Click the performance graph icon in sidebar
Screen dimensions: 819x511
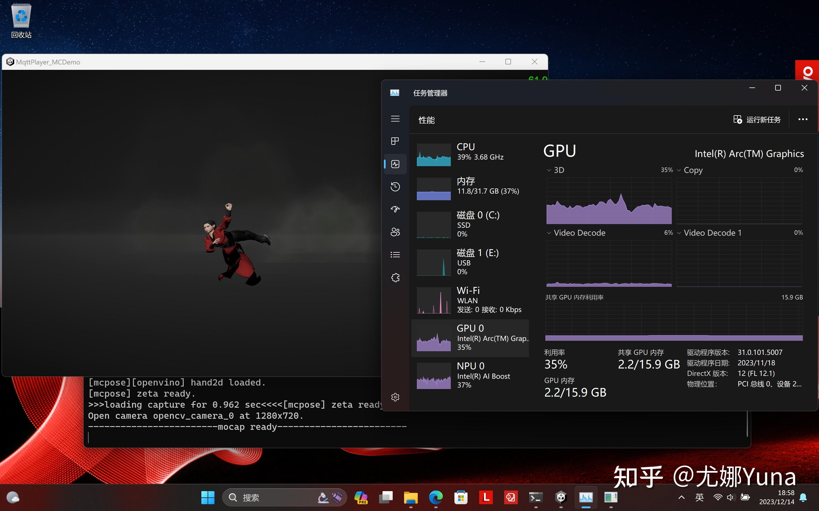coord(395,164)
